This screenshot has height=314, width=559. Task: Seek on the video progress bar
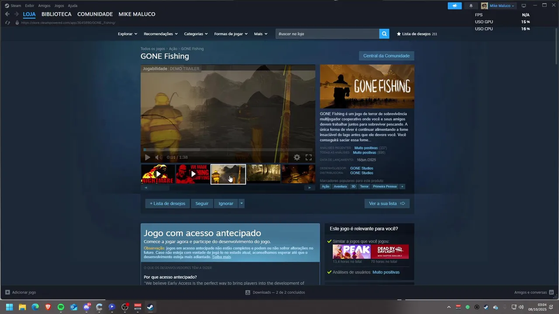(x=228, y=150)
